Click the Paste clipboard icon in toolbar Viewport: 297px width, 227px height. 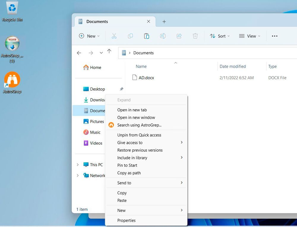pos(146,36)
